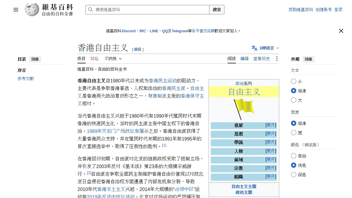The height and width of the screenshot is (198, 352).
Task: Open the 1989年天安门广场抗议和屠杀 link
Action: click(118, 131)
